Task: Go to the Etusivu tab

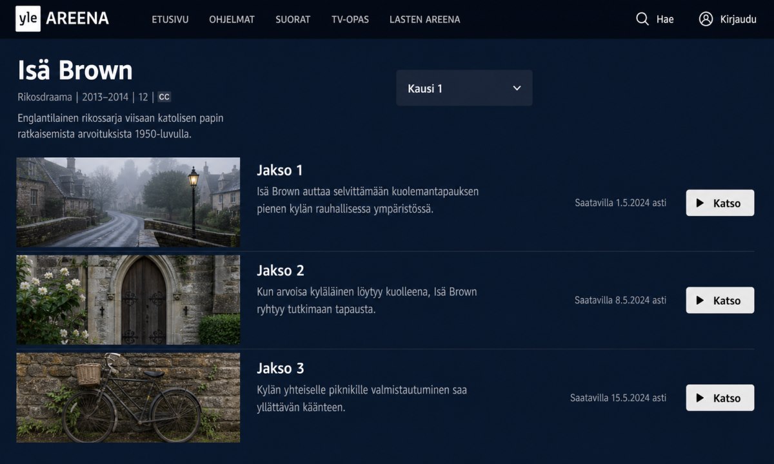Action: 170,19
